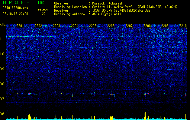
Task: Click the 2205 time marker
Action: pos(93,25)
